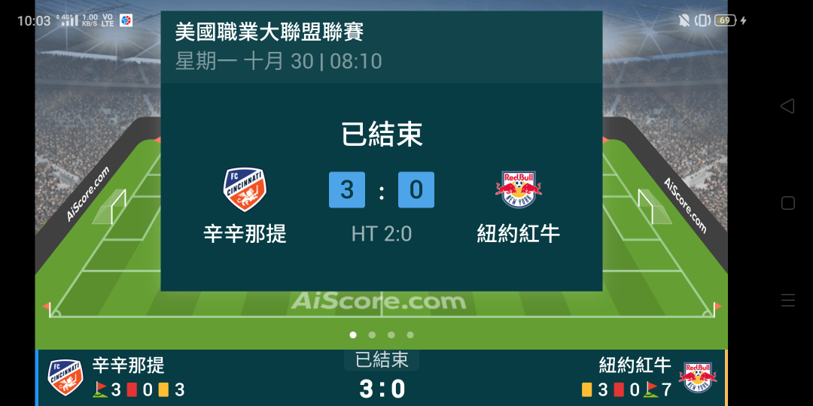813x406 pixels.
Task: Tap the first active page dot
Action: [x=353, y=335]
